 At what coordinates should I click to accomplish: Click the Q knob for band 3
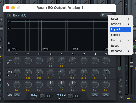coord(39,85)
